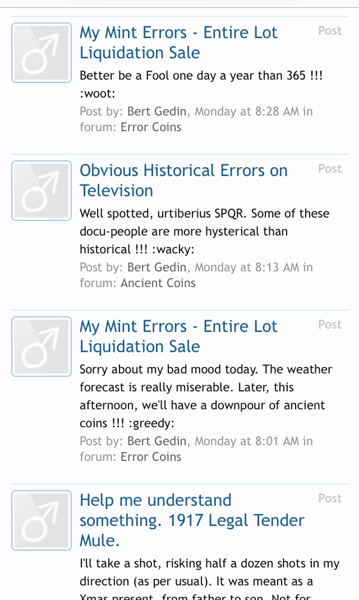Viewport: 359px width, 600px height.
Task: Click the 'Monday at 8:13 AM' timestamp
Action: click(x=247, y=267)
